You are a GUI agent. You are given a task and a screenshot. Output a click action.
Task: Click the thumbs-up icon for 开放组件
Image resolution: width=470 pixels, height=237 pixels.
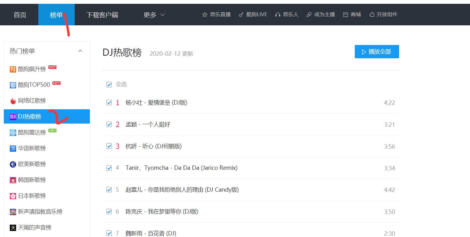372,15
